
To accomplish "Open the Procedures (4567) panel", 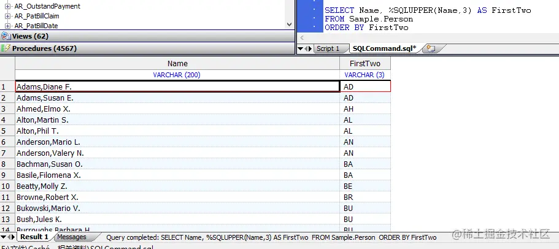I will [x=147, y=48].
